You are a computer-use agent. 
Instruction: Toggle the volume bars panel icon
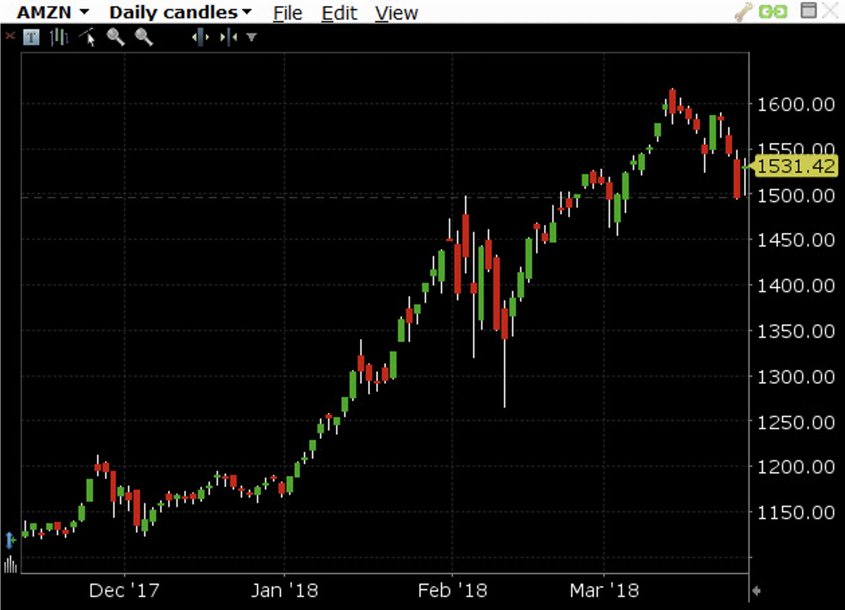(x=10, y=565)
